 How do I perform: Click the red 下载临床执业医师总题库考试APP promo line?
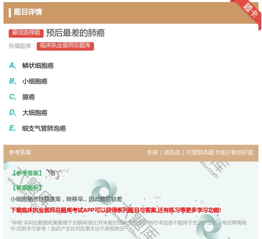[x=116, y=210]
